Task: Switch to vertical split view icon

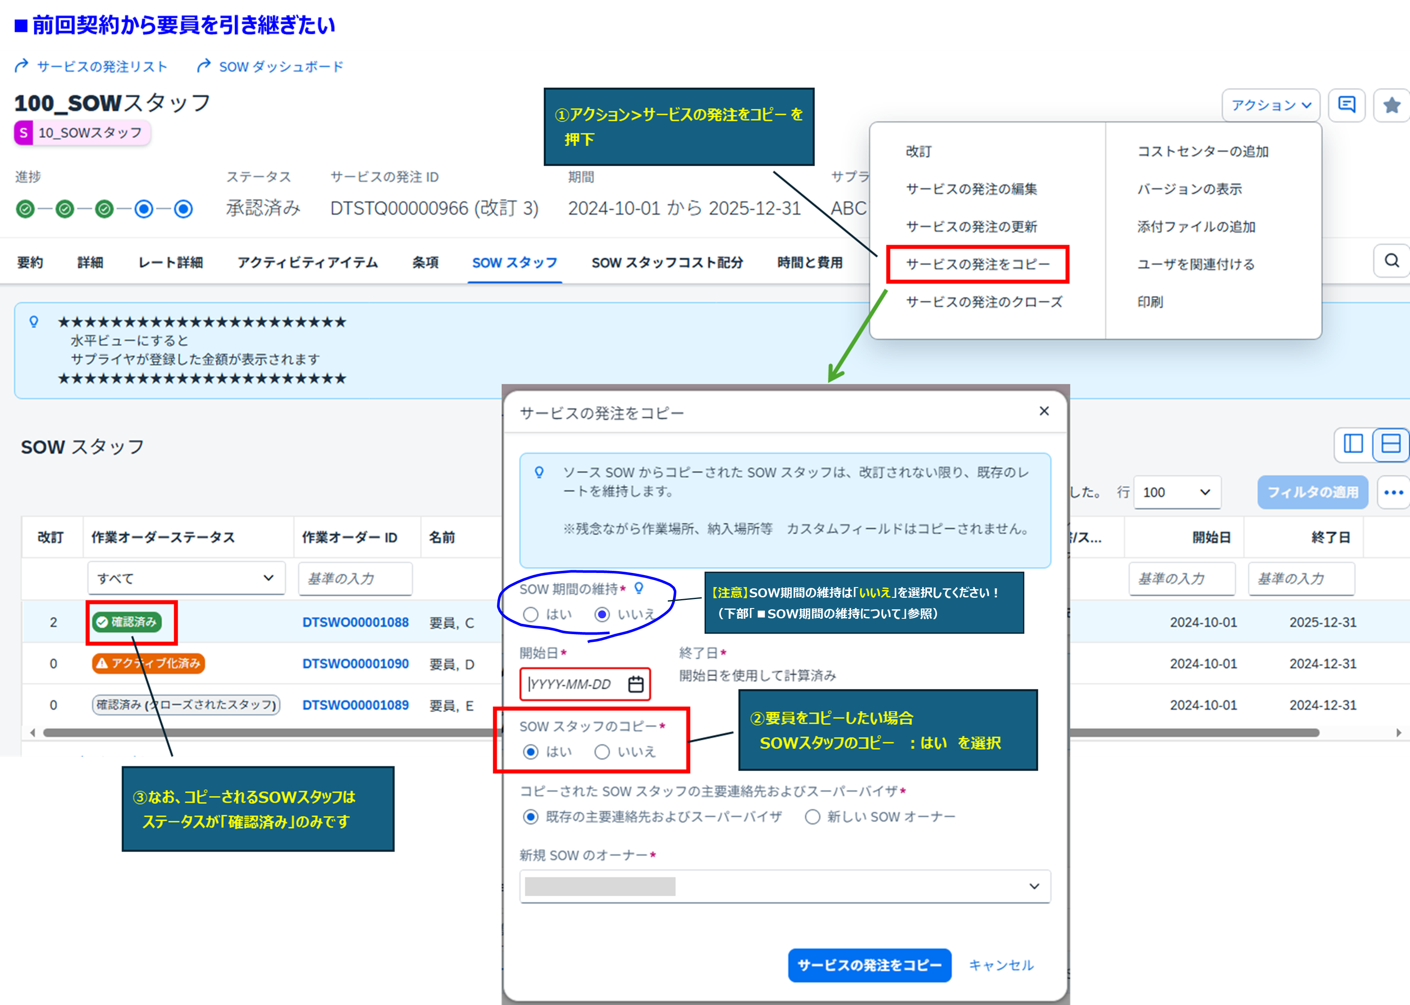Action: click(1353, 444)
